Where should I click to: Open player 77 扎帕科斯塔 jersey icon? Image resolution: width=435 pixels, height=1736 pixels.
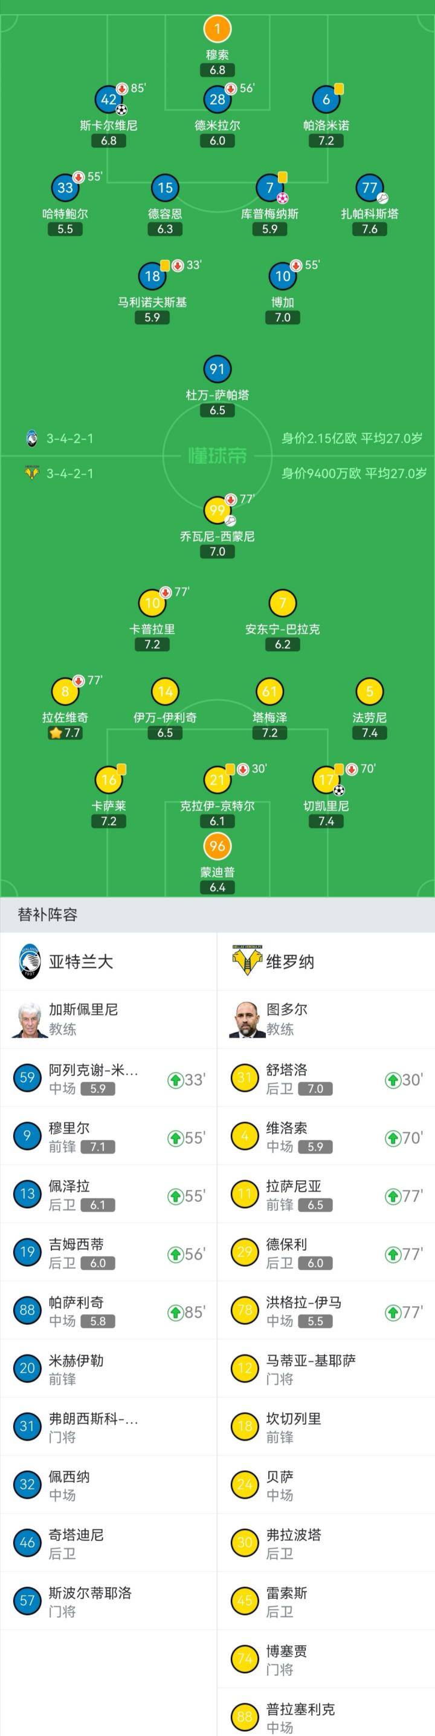click(x=369, y=188)
